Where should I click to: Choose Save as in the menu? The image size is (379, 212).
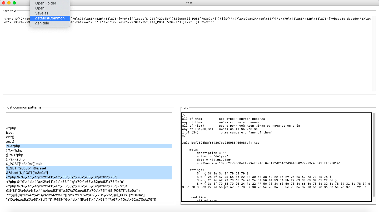(x=50, y=13)
